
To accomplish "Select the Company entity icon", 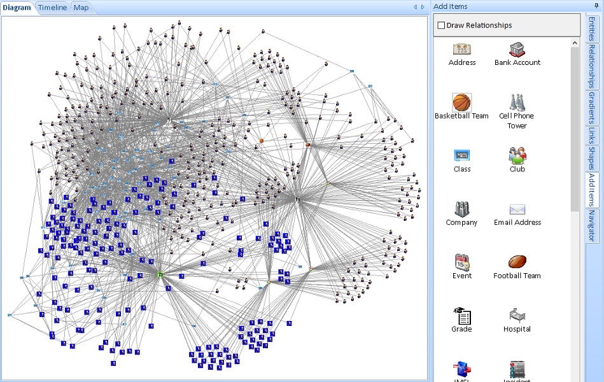I will (461, 208).
